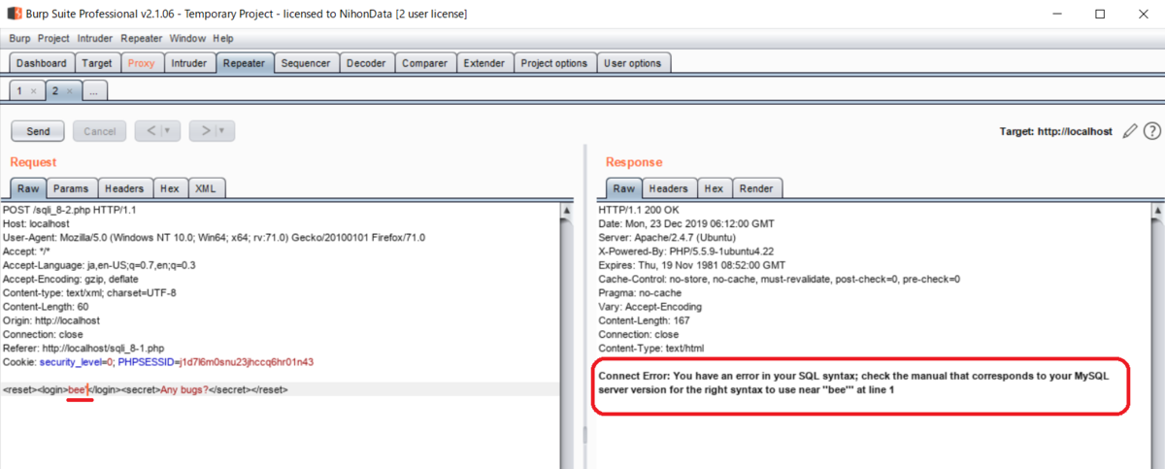
Task: Switch to the Target tab
Action: pos(97,63)
